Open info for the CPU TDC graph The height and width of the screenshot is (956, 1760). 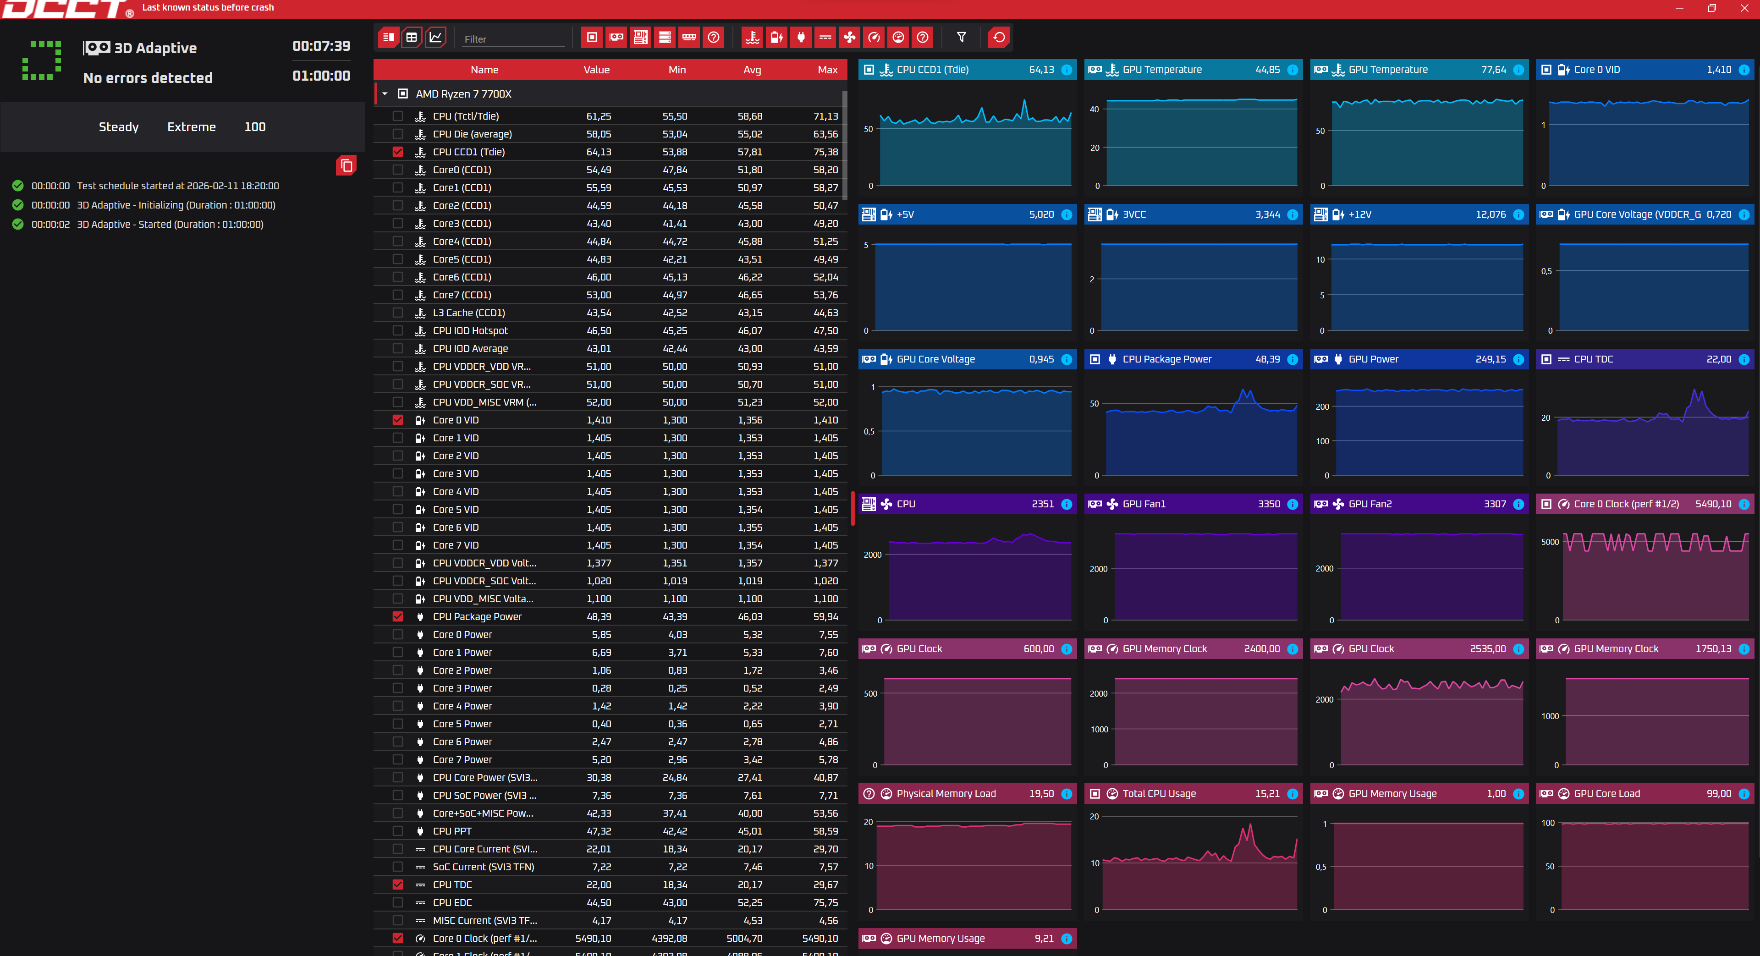(1744, 359)
